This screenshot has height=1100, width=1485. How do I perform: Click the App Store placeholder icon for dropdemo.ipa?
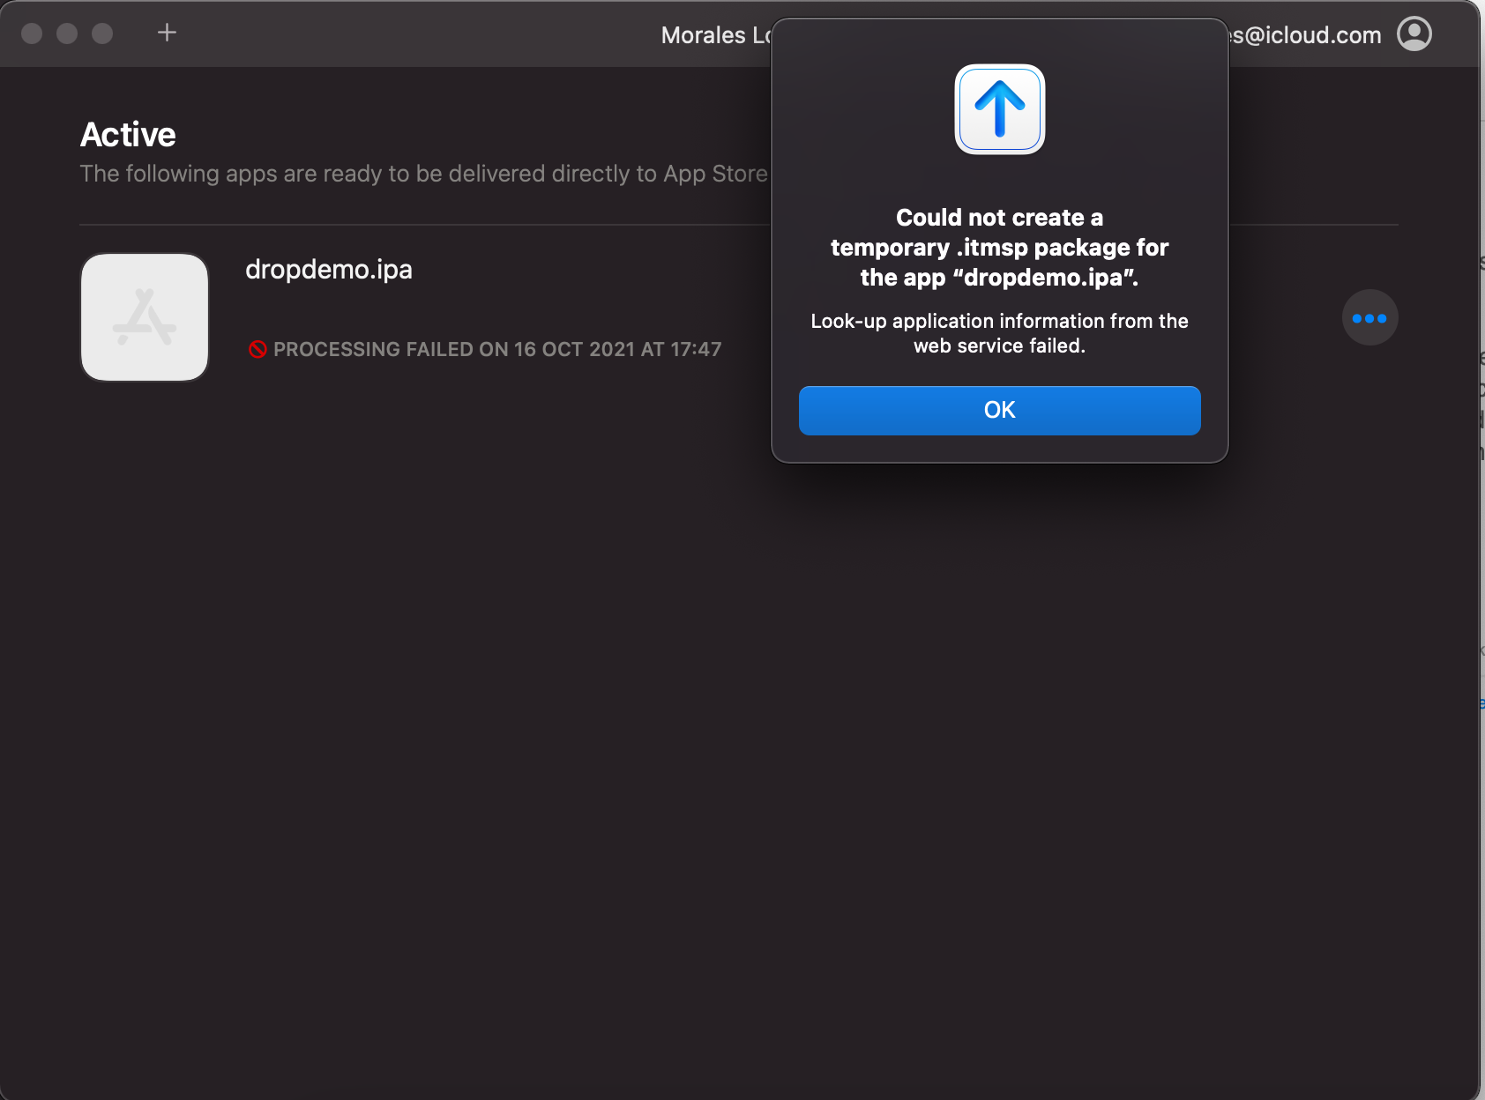point(144,316)
